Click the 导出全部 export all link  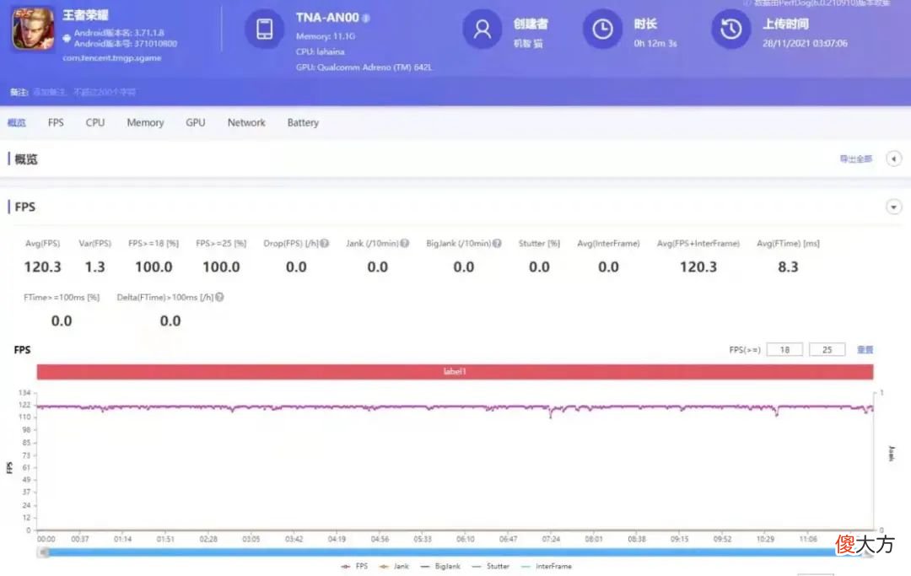click(x=855, y=159)
